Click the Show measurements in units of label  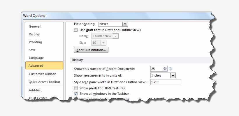point(98,75)
